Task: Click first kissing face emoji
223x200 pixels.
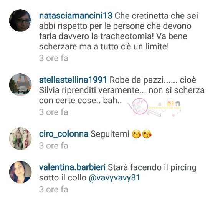Action: pos(137,134)
